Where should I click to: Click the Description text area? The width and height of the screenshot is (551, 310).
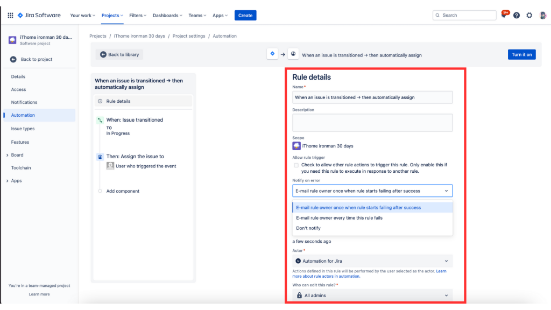(x=372, y=123)
